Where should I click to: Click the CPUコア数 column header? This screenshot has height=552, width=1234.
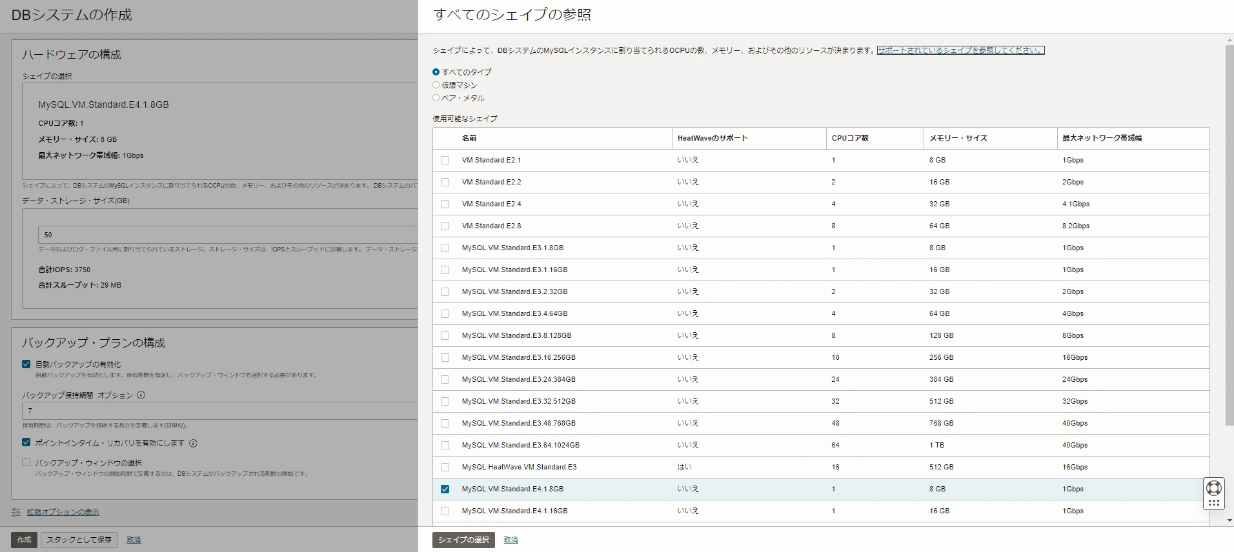[x=850, y=138]
